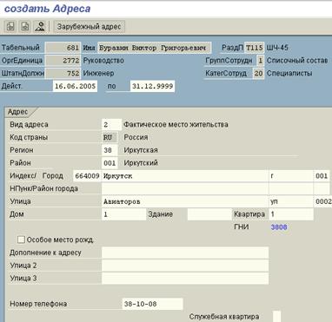This screenshot has height=322, width=332.
Task: Click the Дополнение к адресу field
Action: click(185, 253)
